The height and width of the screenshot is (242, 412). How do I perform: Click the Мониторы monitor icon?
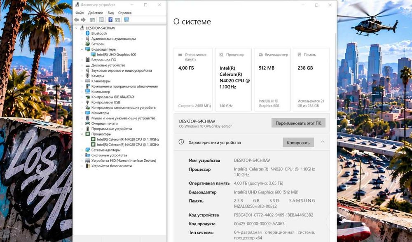coord(88,113)
